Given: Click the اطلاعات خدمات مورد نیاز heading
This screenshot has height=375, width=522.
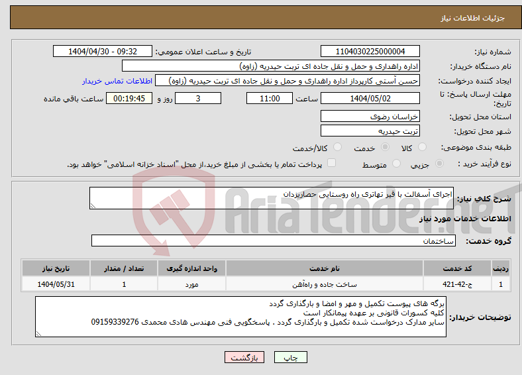Looking at the screenshot, I should click(465, 219).
